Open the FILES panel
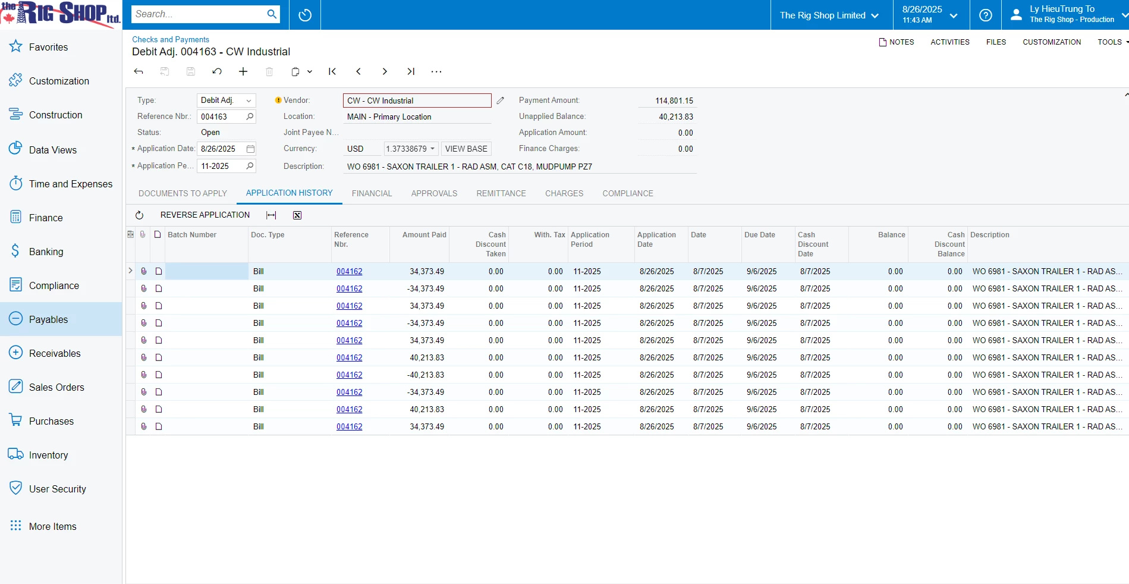Image resolution: width=1129 pixels, height=584 pixels. click(x=996, y=42)
